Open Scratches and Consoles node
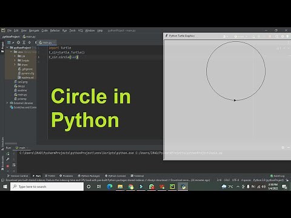This screenshot has width=291, height=218. click(x=23, y=107)
